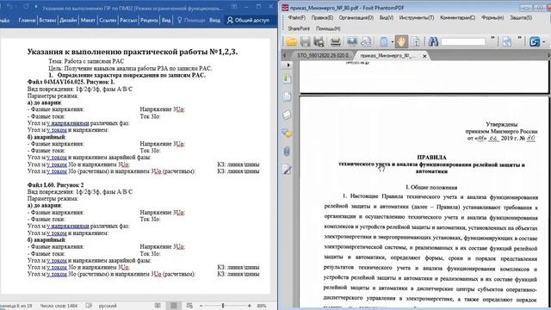Open the bookmarks panel in Foxit sidebar
The height and width of the screenshot is (310, 551).
pyautogui.click(x=287, y=78)
